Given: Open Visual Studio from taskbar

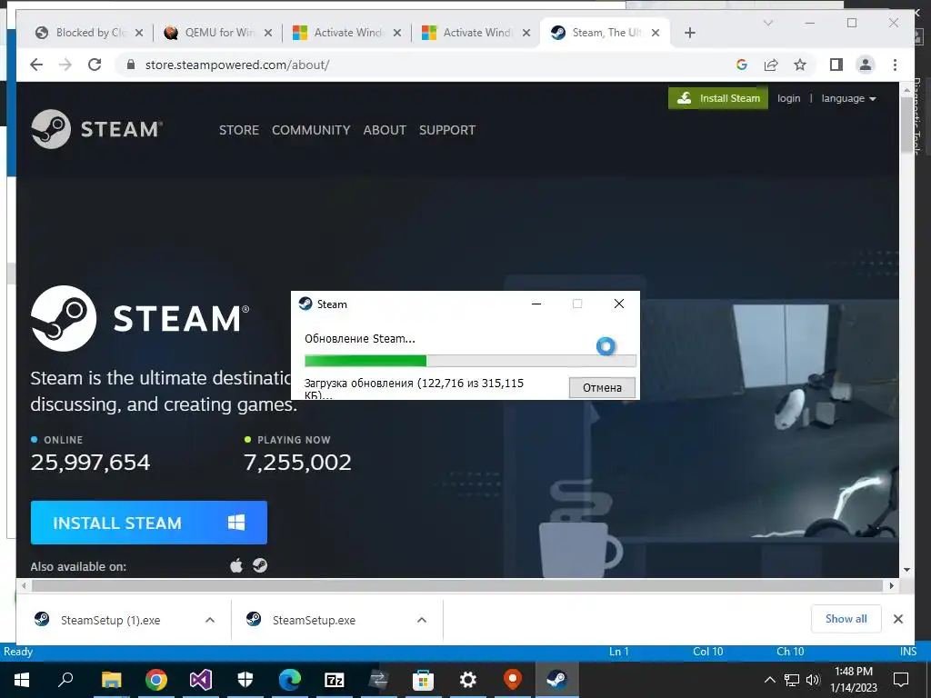Looking at the screenshot, I should pos(201,680).
